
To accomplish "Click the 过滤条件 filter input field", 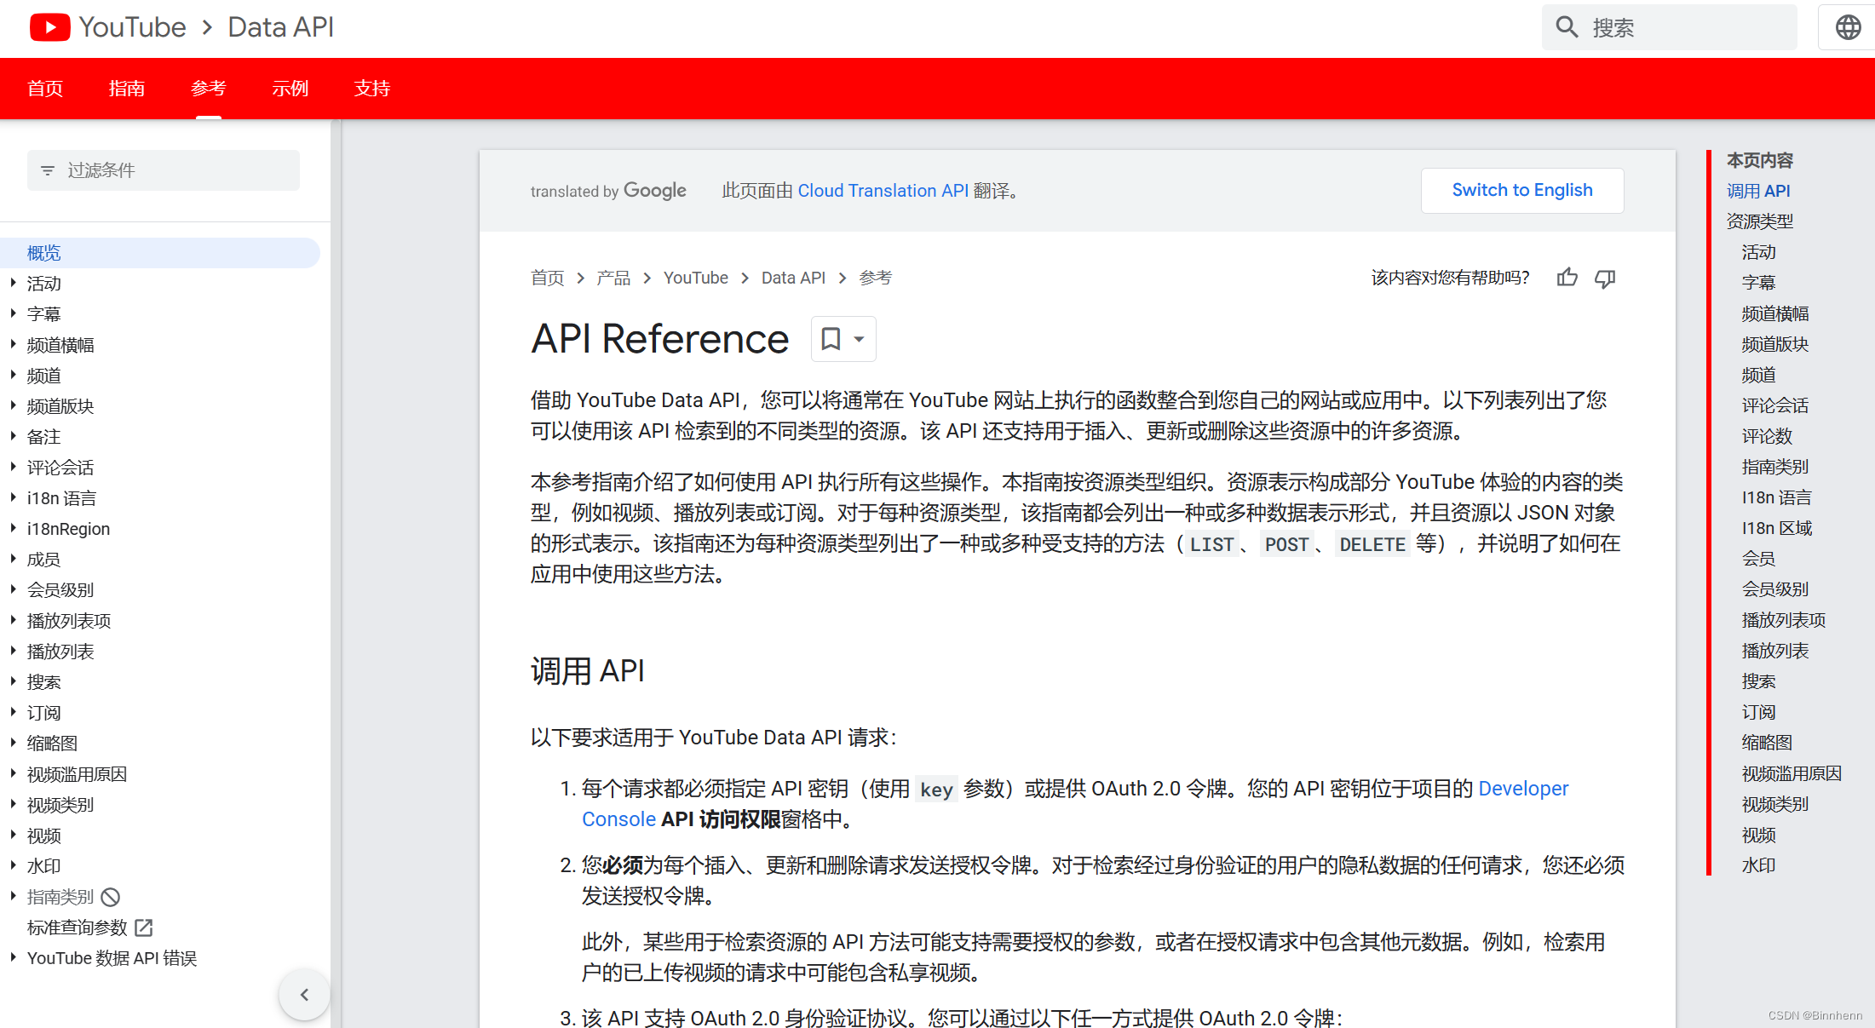I will coord(164,170).
